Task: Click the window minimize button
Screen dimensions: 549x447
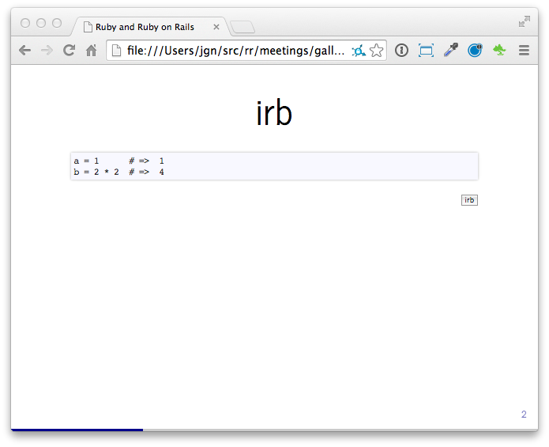Action: coord(41,23)
